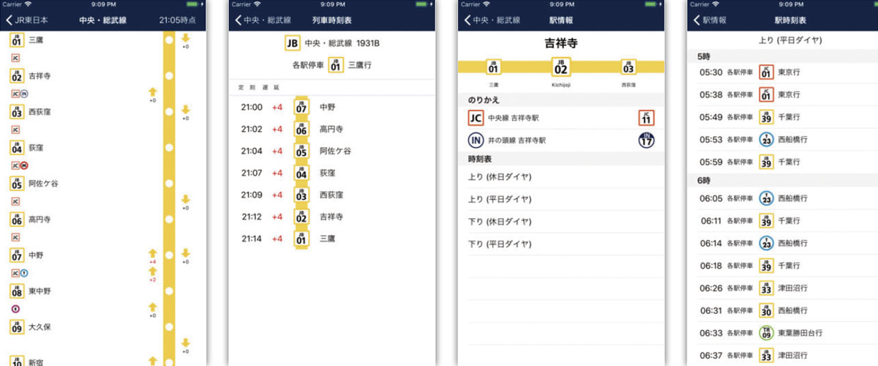The image size is (878, 366).
Task: Select JB09 大久保 station in line list
Action: 31,326
